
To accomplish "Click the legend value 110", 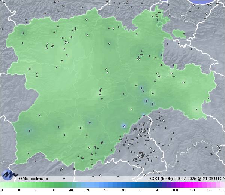I will click(x=192, y=190).
